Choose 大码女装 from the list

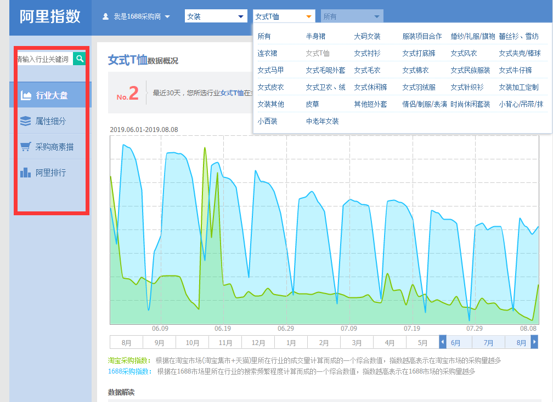coord(367,36)
